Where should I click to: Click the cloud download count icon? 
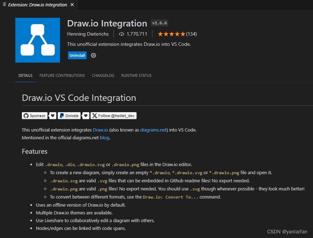pyautogui.click(x=121, y=34)
